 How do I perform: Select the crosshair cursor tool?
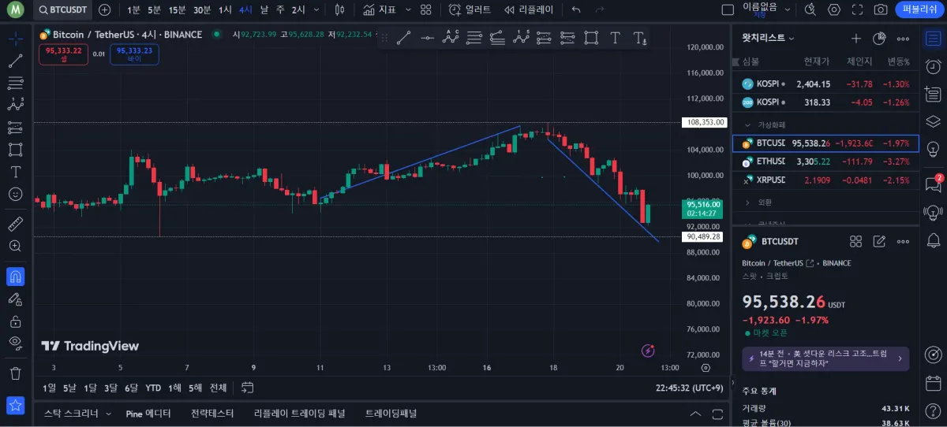(15, 39)
